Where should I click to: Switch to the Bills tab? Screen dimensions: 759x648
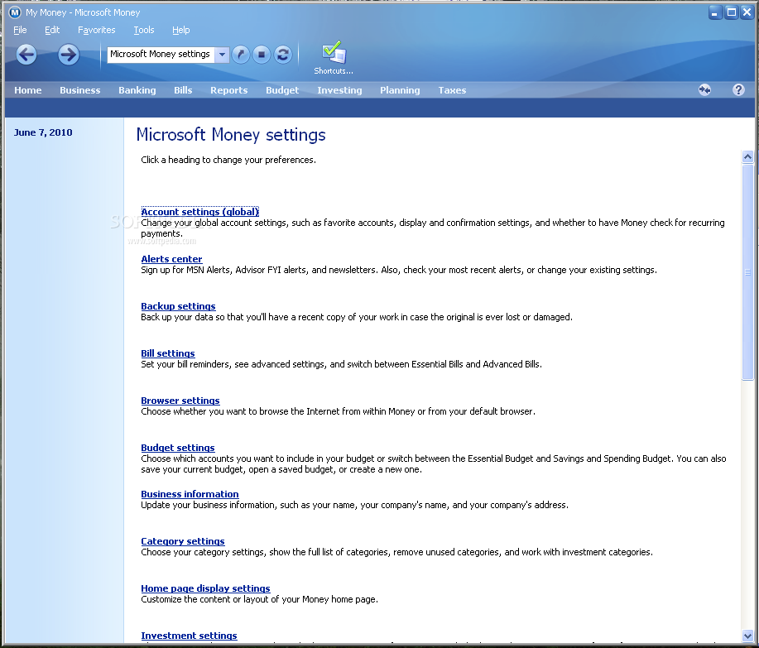tap(183, 90)
